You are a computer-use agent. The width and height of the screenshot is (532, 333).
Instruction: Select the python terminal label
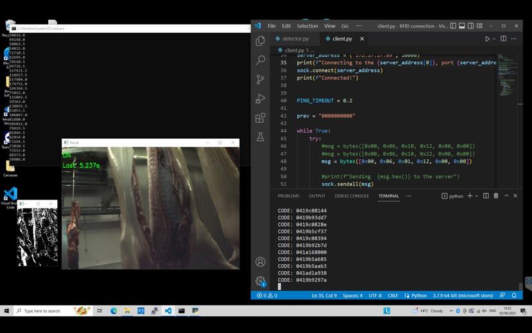point(452,196)
